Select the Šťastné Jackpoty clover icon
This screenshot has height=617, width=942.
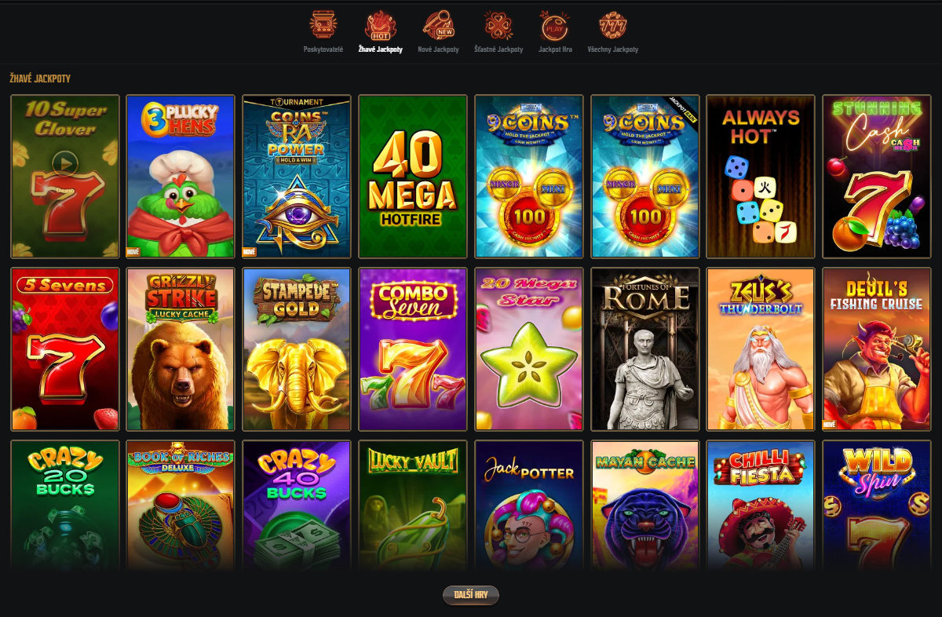tap(498, 24)
